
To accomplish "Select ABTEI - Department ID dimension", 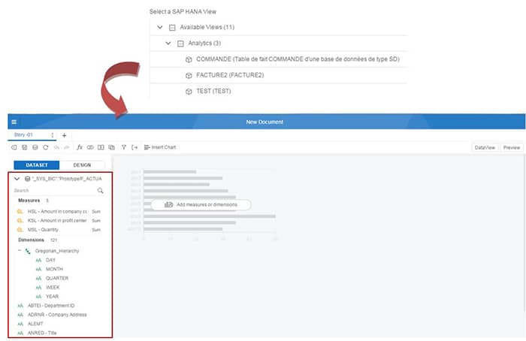I will point(51,306).
